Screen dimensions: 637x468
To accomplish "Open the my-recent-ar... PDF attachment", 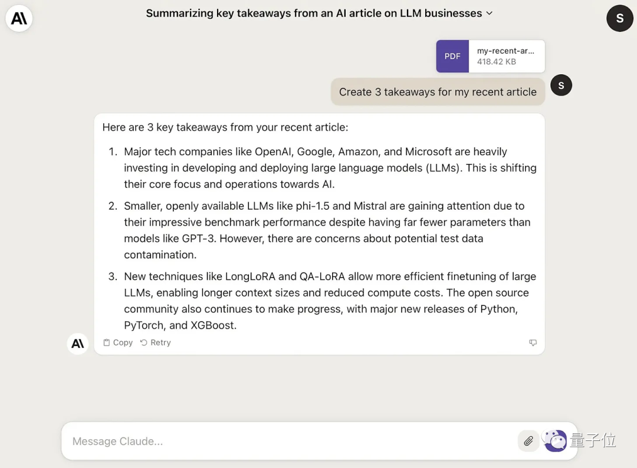I will [490, 56].
